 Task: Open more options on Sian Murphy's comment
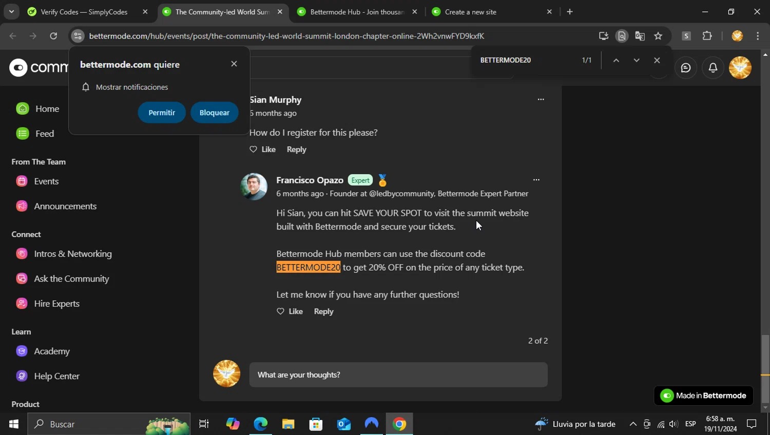(541, 100)
